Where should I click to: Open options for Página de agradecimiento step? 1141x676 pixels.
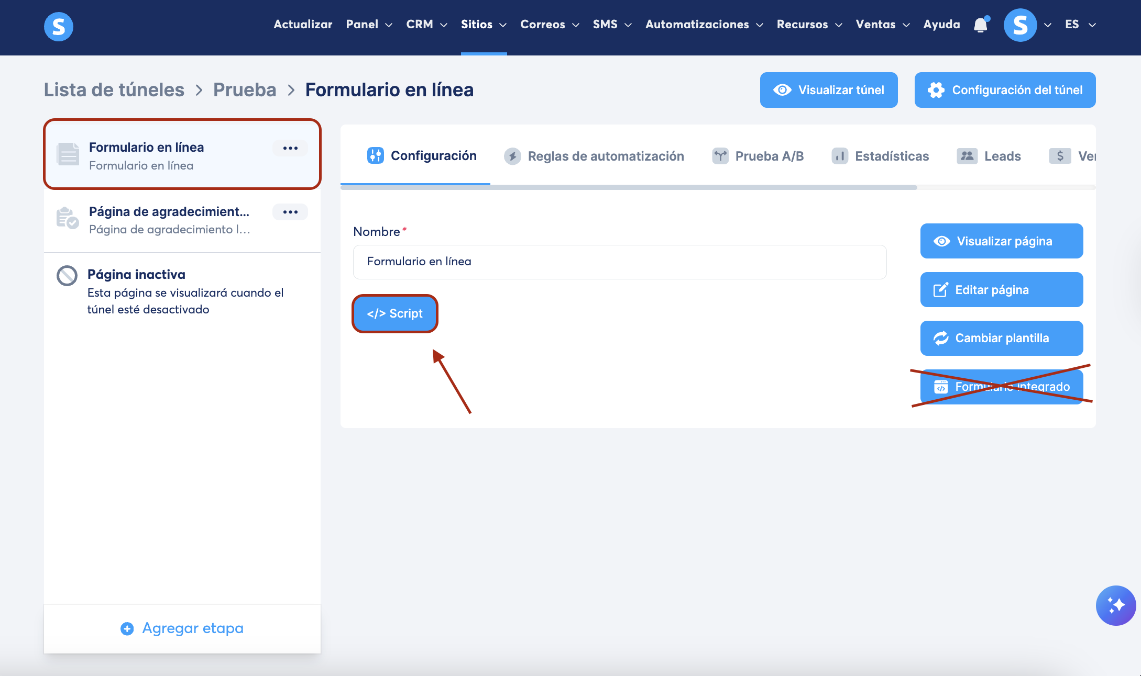tap(290, 212)
